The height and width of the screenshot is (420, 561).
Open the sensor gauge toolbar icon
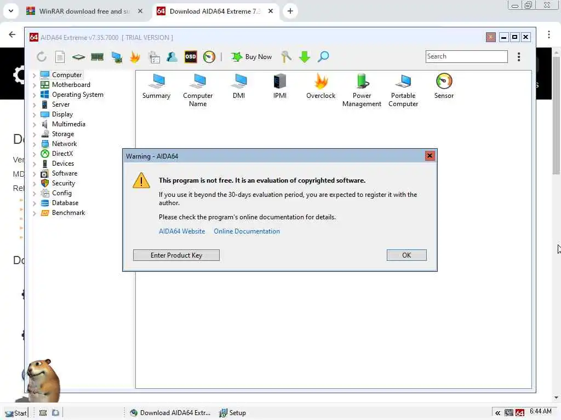[209, 57]
